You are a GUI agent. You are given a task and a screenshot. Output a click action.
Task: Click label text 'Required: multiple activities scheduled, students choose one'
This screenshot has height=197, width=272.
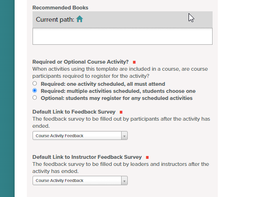[x=118, y=91]
